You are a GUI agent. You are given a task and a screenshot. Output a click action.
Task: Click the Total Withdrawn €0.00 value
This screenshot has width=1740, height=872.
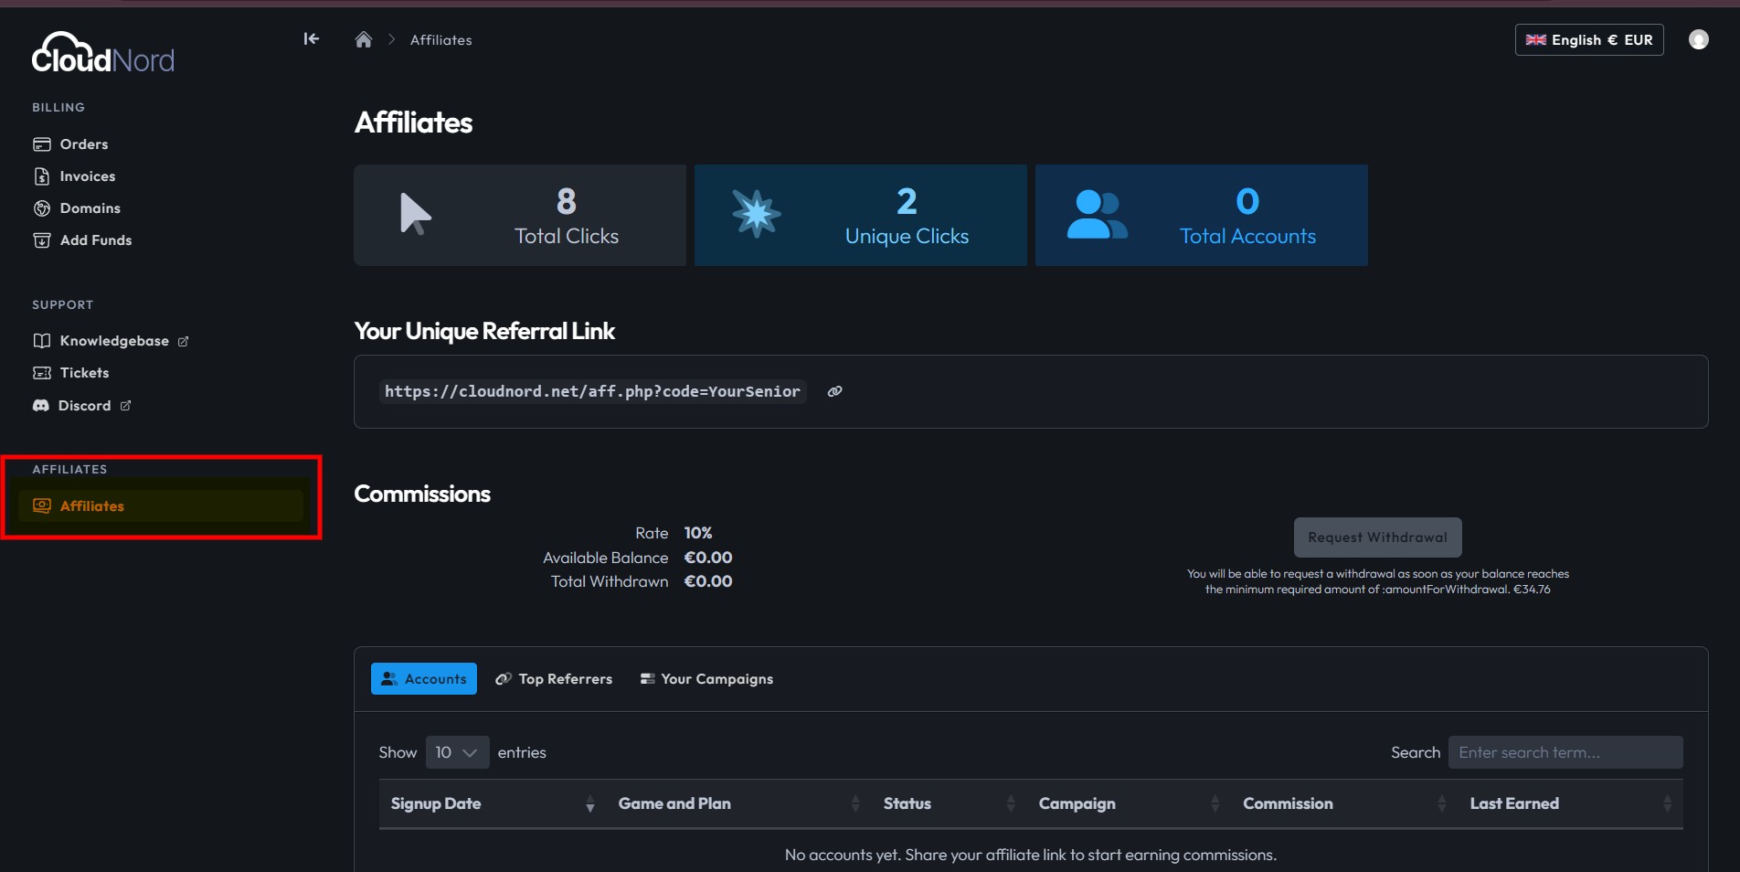click(x=708, y=581)
